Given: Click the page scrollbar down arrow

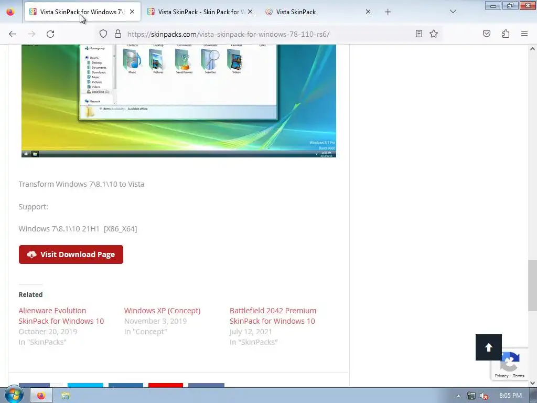Looking at the screenshot, I should tap(532, 383).
